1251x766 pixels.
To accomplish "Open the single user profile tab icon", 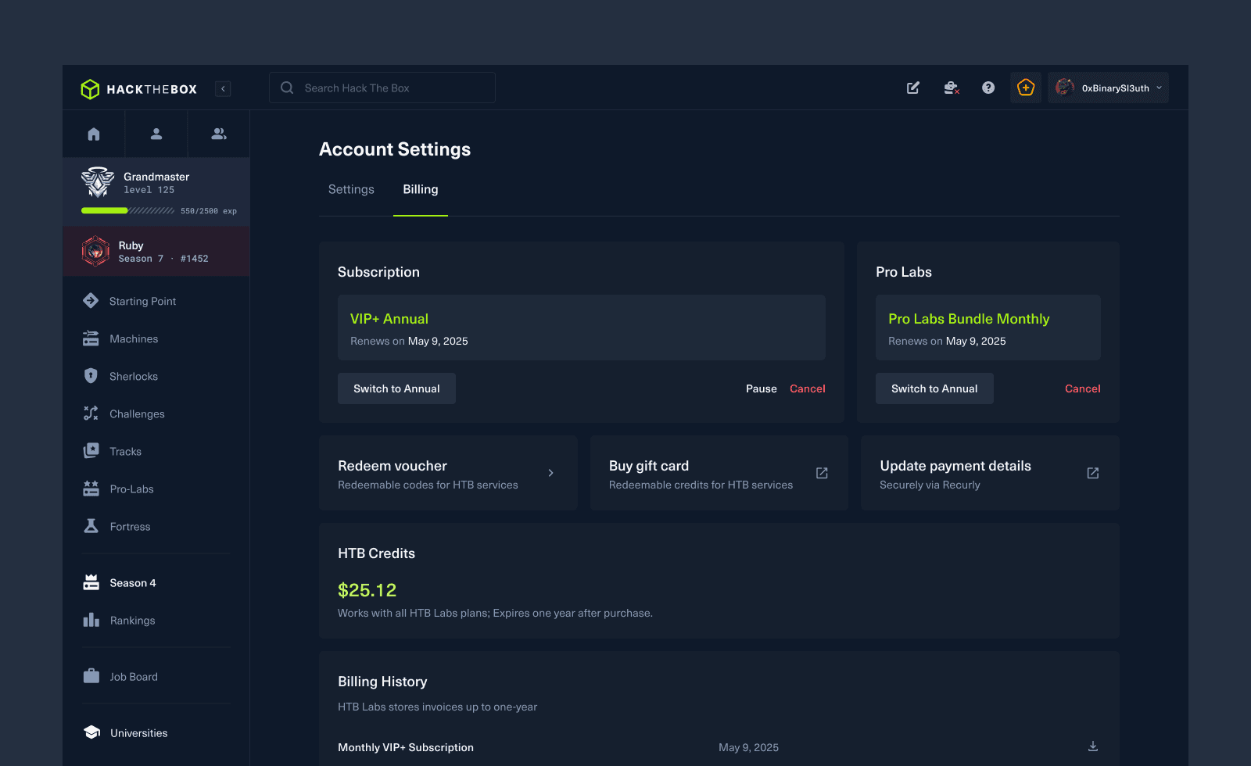I will (156, 134).
